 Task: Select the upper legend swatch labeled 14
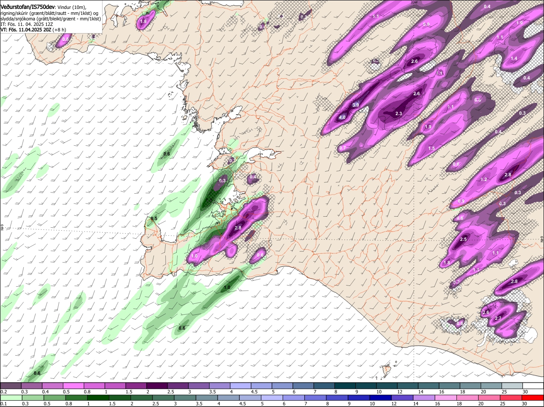click(429, 385)
